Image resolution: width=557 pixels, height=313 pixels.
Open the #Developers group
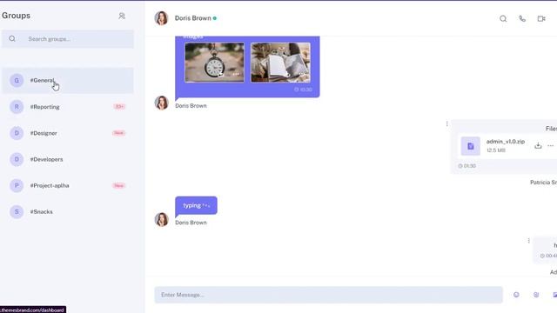point(68,159)
